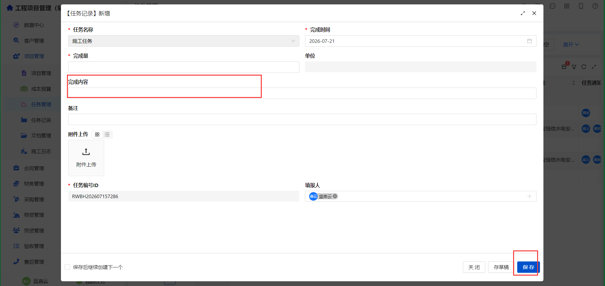
Task: Open the calendar icon in 完成时间 field
Action: [x=529, y=41]
